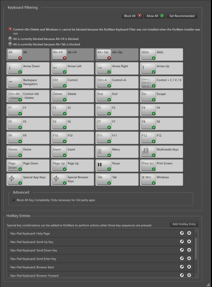
Task: Click the Windows key icon
Action: point(148,180)
